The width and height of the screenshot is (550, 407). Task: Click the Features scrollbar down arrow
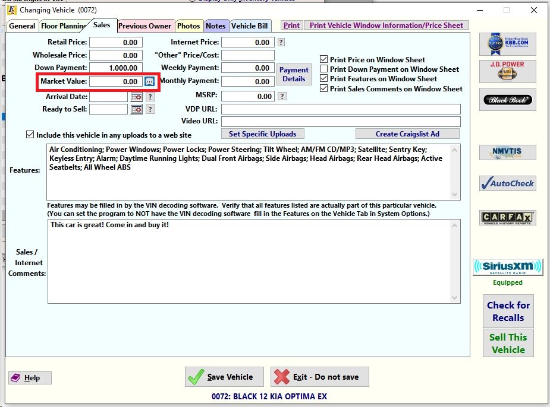tap(455, 195)
